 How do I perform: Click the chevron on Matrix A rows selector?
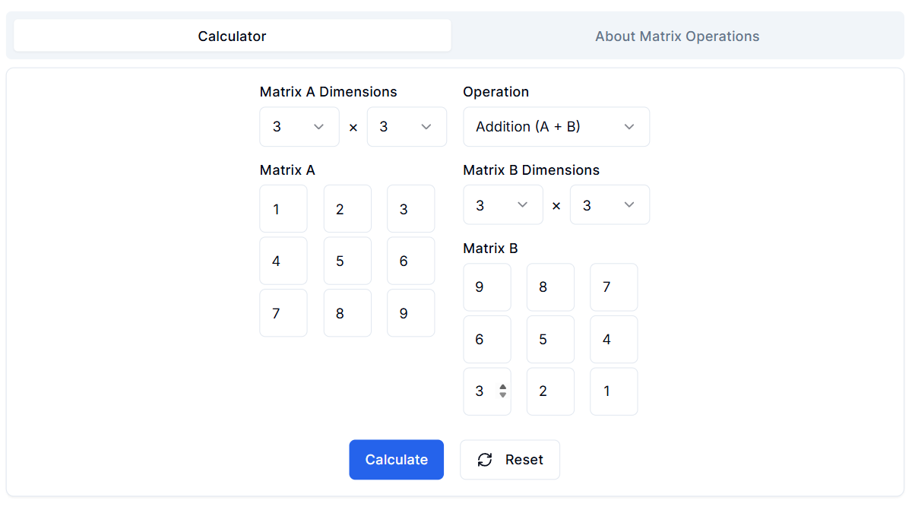tap(320, 127)
